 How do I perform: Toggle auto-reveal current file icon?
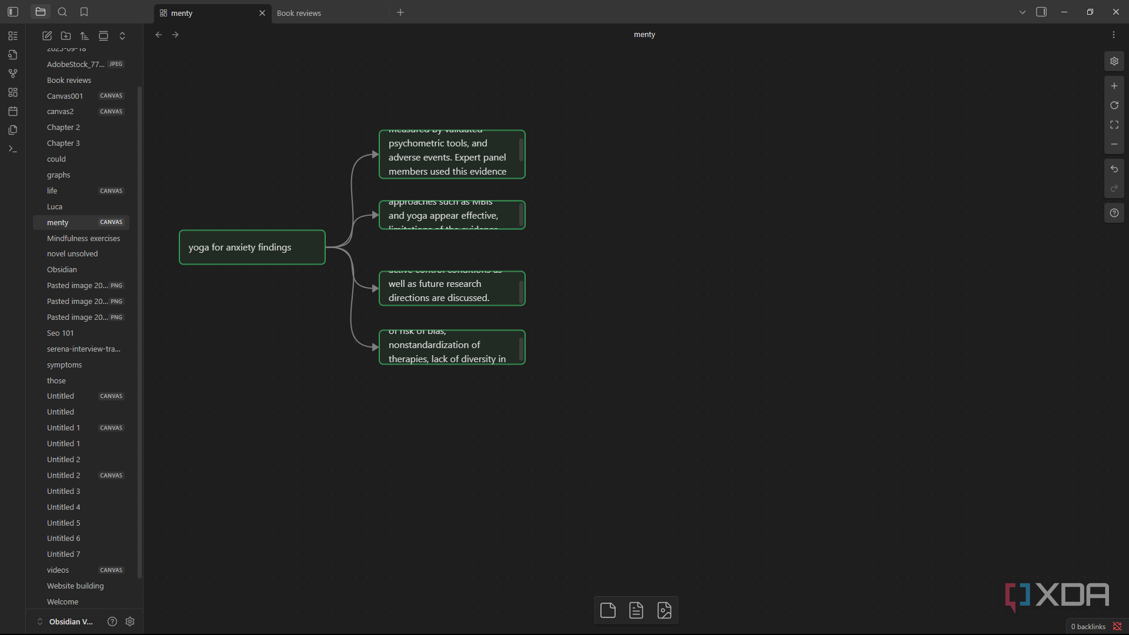click(103, 36)
